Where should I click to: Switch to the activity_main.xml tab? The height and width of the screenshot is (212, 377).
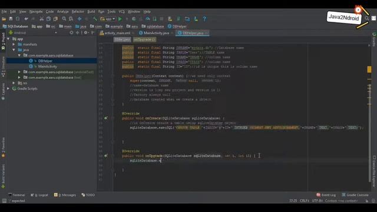click(117, 33)
